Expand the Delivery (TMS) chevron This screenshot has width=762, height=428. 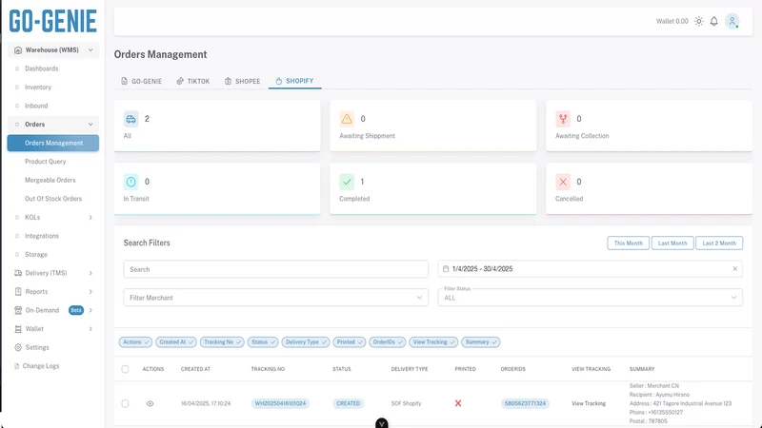click(90, 273)
